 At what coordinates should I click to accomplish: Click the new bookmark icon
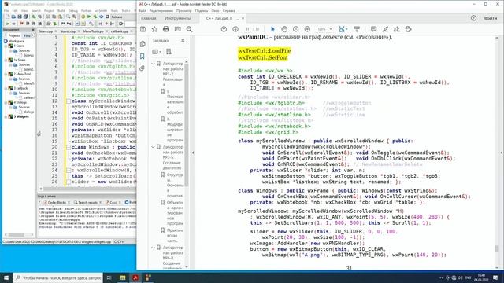pos(169,52)
